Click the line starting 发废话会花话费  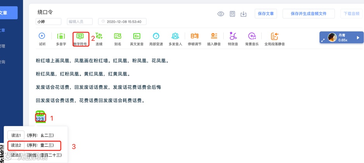98,87
